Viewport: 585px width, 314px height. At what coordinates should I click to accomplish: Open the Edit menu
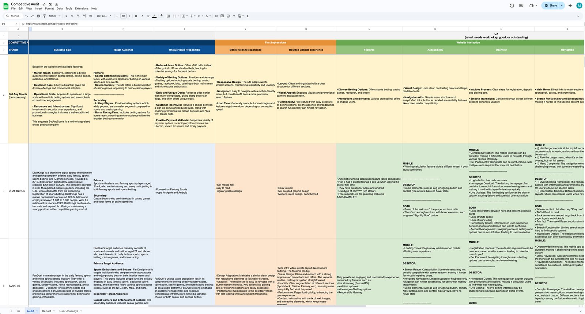pyautogui.click(x=21, y=8)
